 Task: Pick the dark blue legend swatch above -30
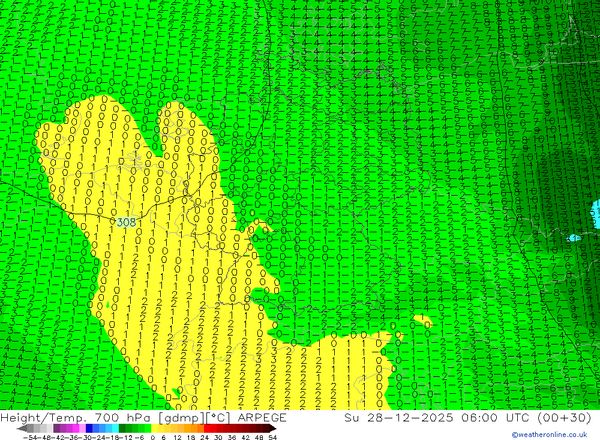pyautogui.click(x=89, y=428)
